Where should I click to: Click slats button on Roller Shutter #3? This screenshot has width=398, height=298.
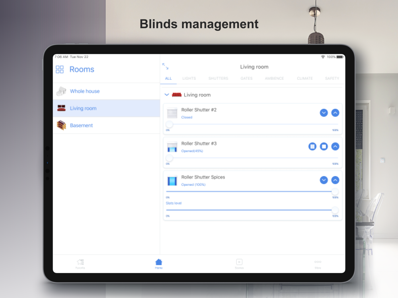point(312,147)
